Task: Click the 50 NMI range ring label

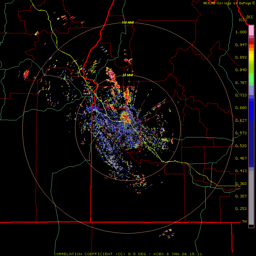Action: pos(128,75)
